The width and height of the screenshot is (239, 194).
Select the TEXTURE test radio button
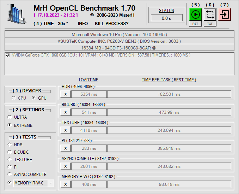pos(10,159)
